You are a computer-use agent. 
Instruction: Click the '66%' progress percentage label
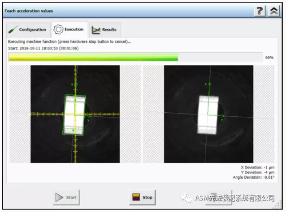269,57
